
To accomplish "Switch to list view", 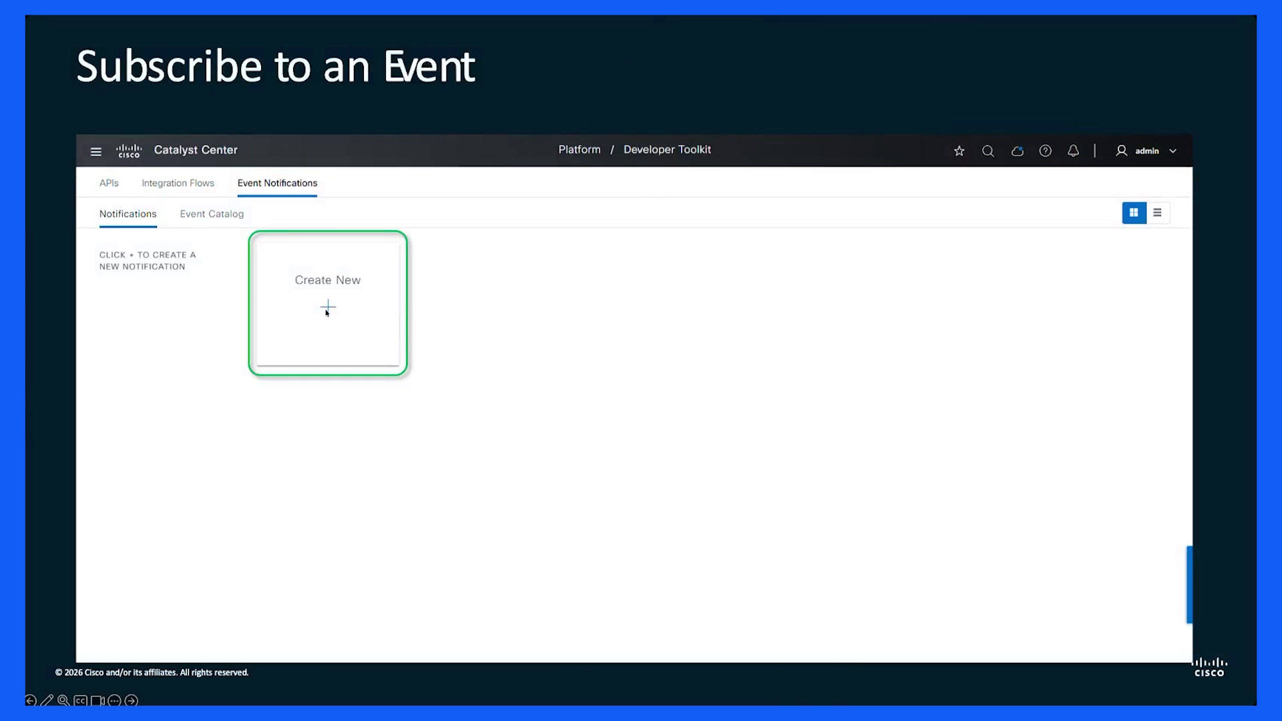I will 1158,213.
